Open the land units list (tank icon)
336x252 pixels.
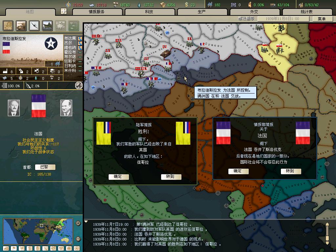(x=21, y=26)
